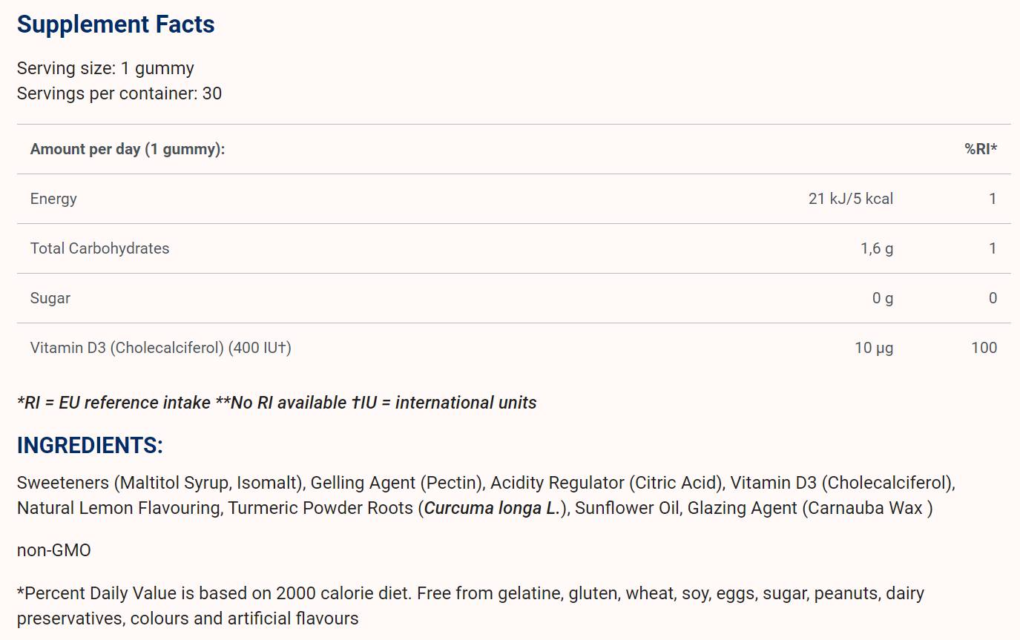The width and height of the screenshot is (1020, 640).
Task: Click the '0 g' sugar amount
Action: [x=882, y=298]
